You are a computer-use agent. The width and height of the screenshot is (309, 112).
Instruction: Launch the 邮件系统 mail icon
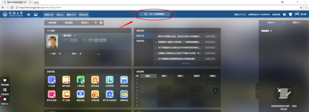tap(66, 80)
